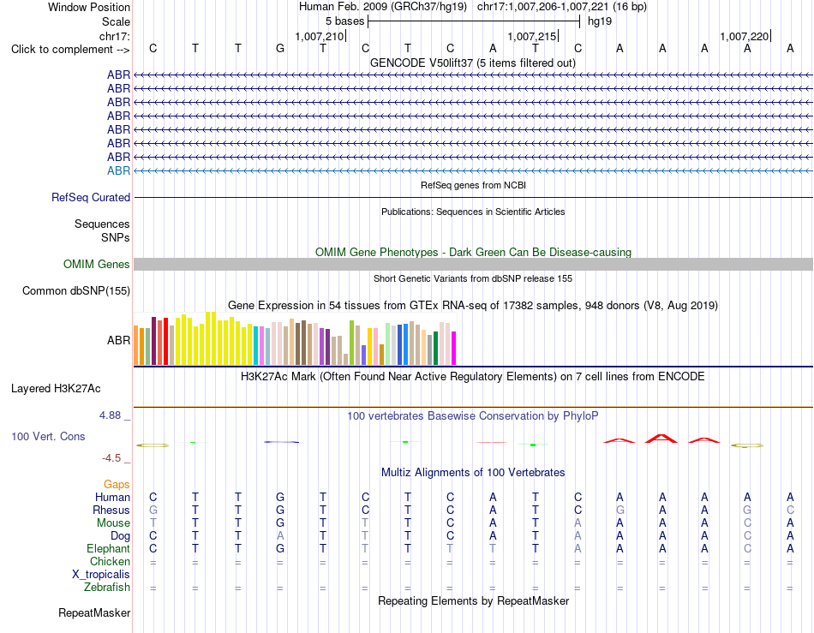Click the OMIM Gene Phenotypes track title

(x=473, y=252)
